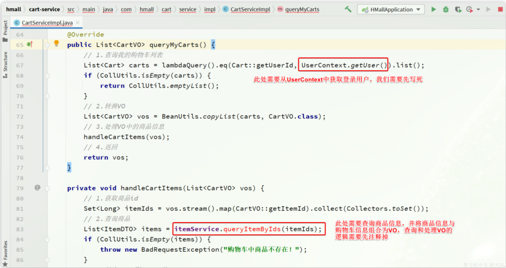The image size is (506, 268).
Task: Click the Run with Coverage shield icon
Action: click(458, 9)
